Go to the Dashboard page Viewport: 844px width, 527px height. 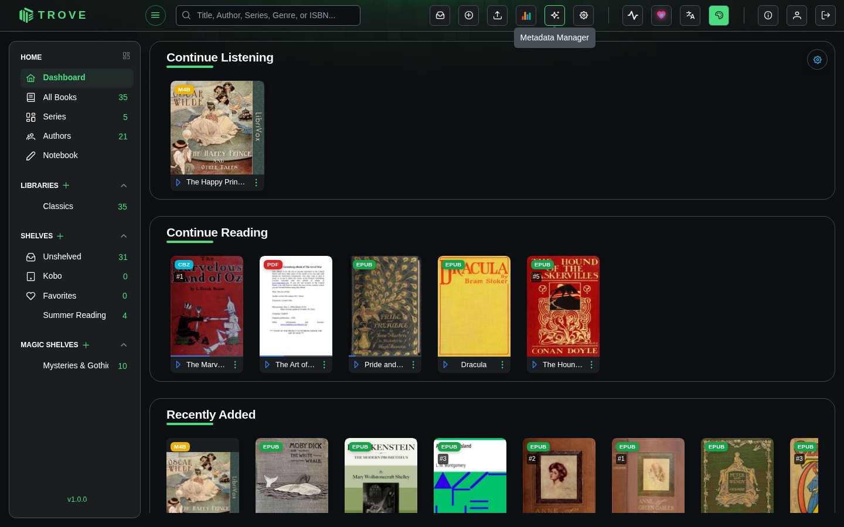pyautogui.click(x=77, y=78)
